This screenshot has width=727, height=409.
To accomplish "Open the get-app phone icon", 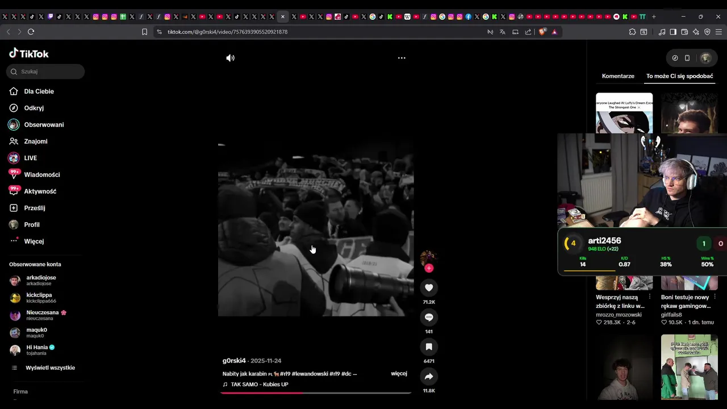I will [687, 58].
